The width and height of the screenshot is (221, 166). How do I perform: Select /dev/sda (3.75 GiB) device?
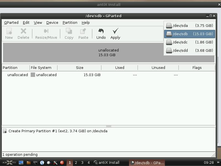tap(190, 25)
